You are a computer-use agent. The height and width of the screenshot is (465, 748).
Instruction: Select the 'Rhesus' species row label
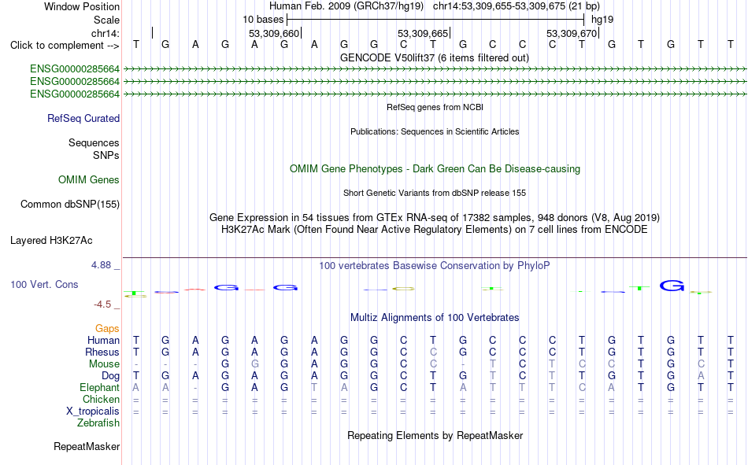(x=102, y=352)
